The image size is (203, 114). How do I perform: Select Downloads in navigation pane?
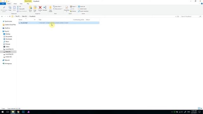coord(9,39)
